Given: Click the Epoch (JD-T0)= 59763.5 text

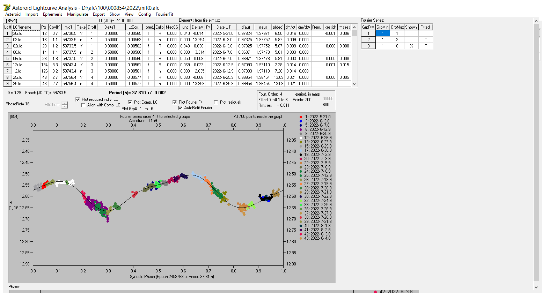Looking at the screenshot, I should 45,93.
